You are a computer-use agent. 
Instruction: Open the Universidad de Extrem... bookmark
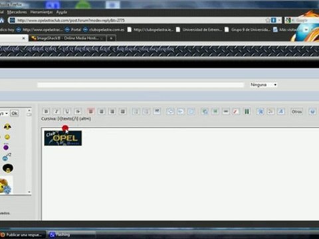click(199, 30)
